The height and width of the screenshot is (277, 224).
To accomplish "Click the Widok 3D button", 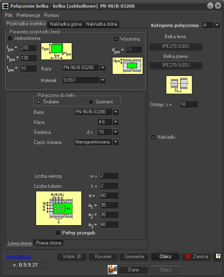I will [72, 256].
